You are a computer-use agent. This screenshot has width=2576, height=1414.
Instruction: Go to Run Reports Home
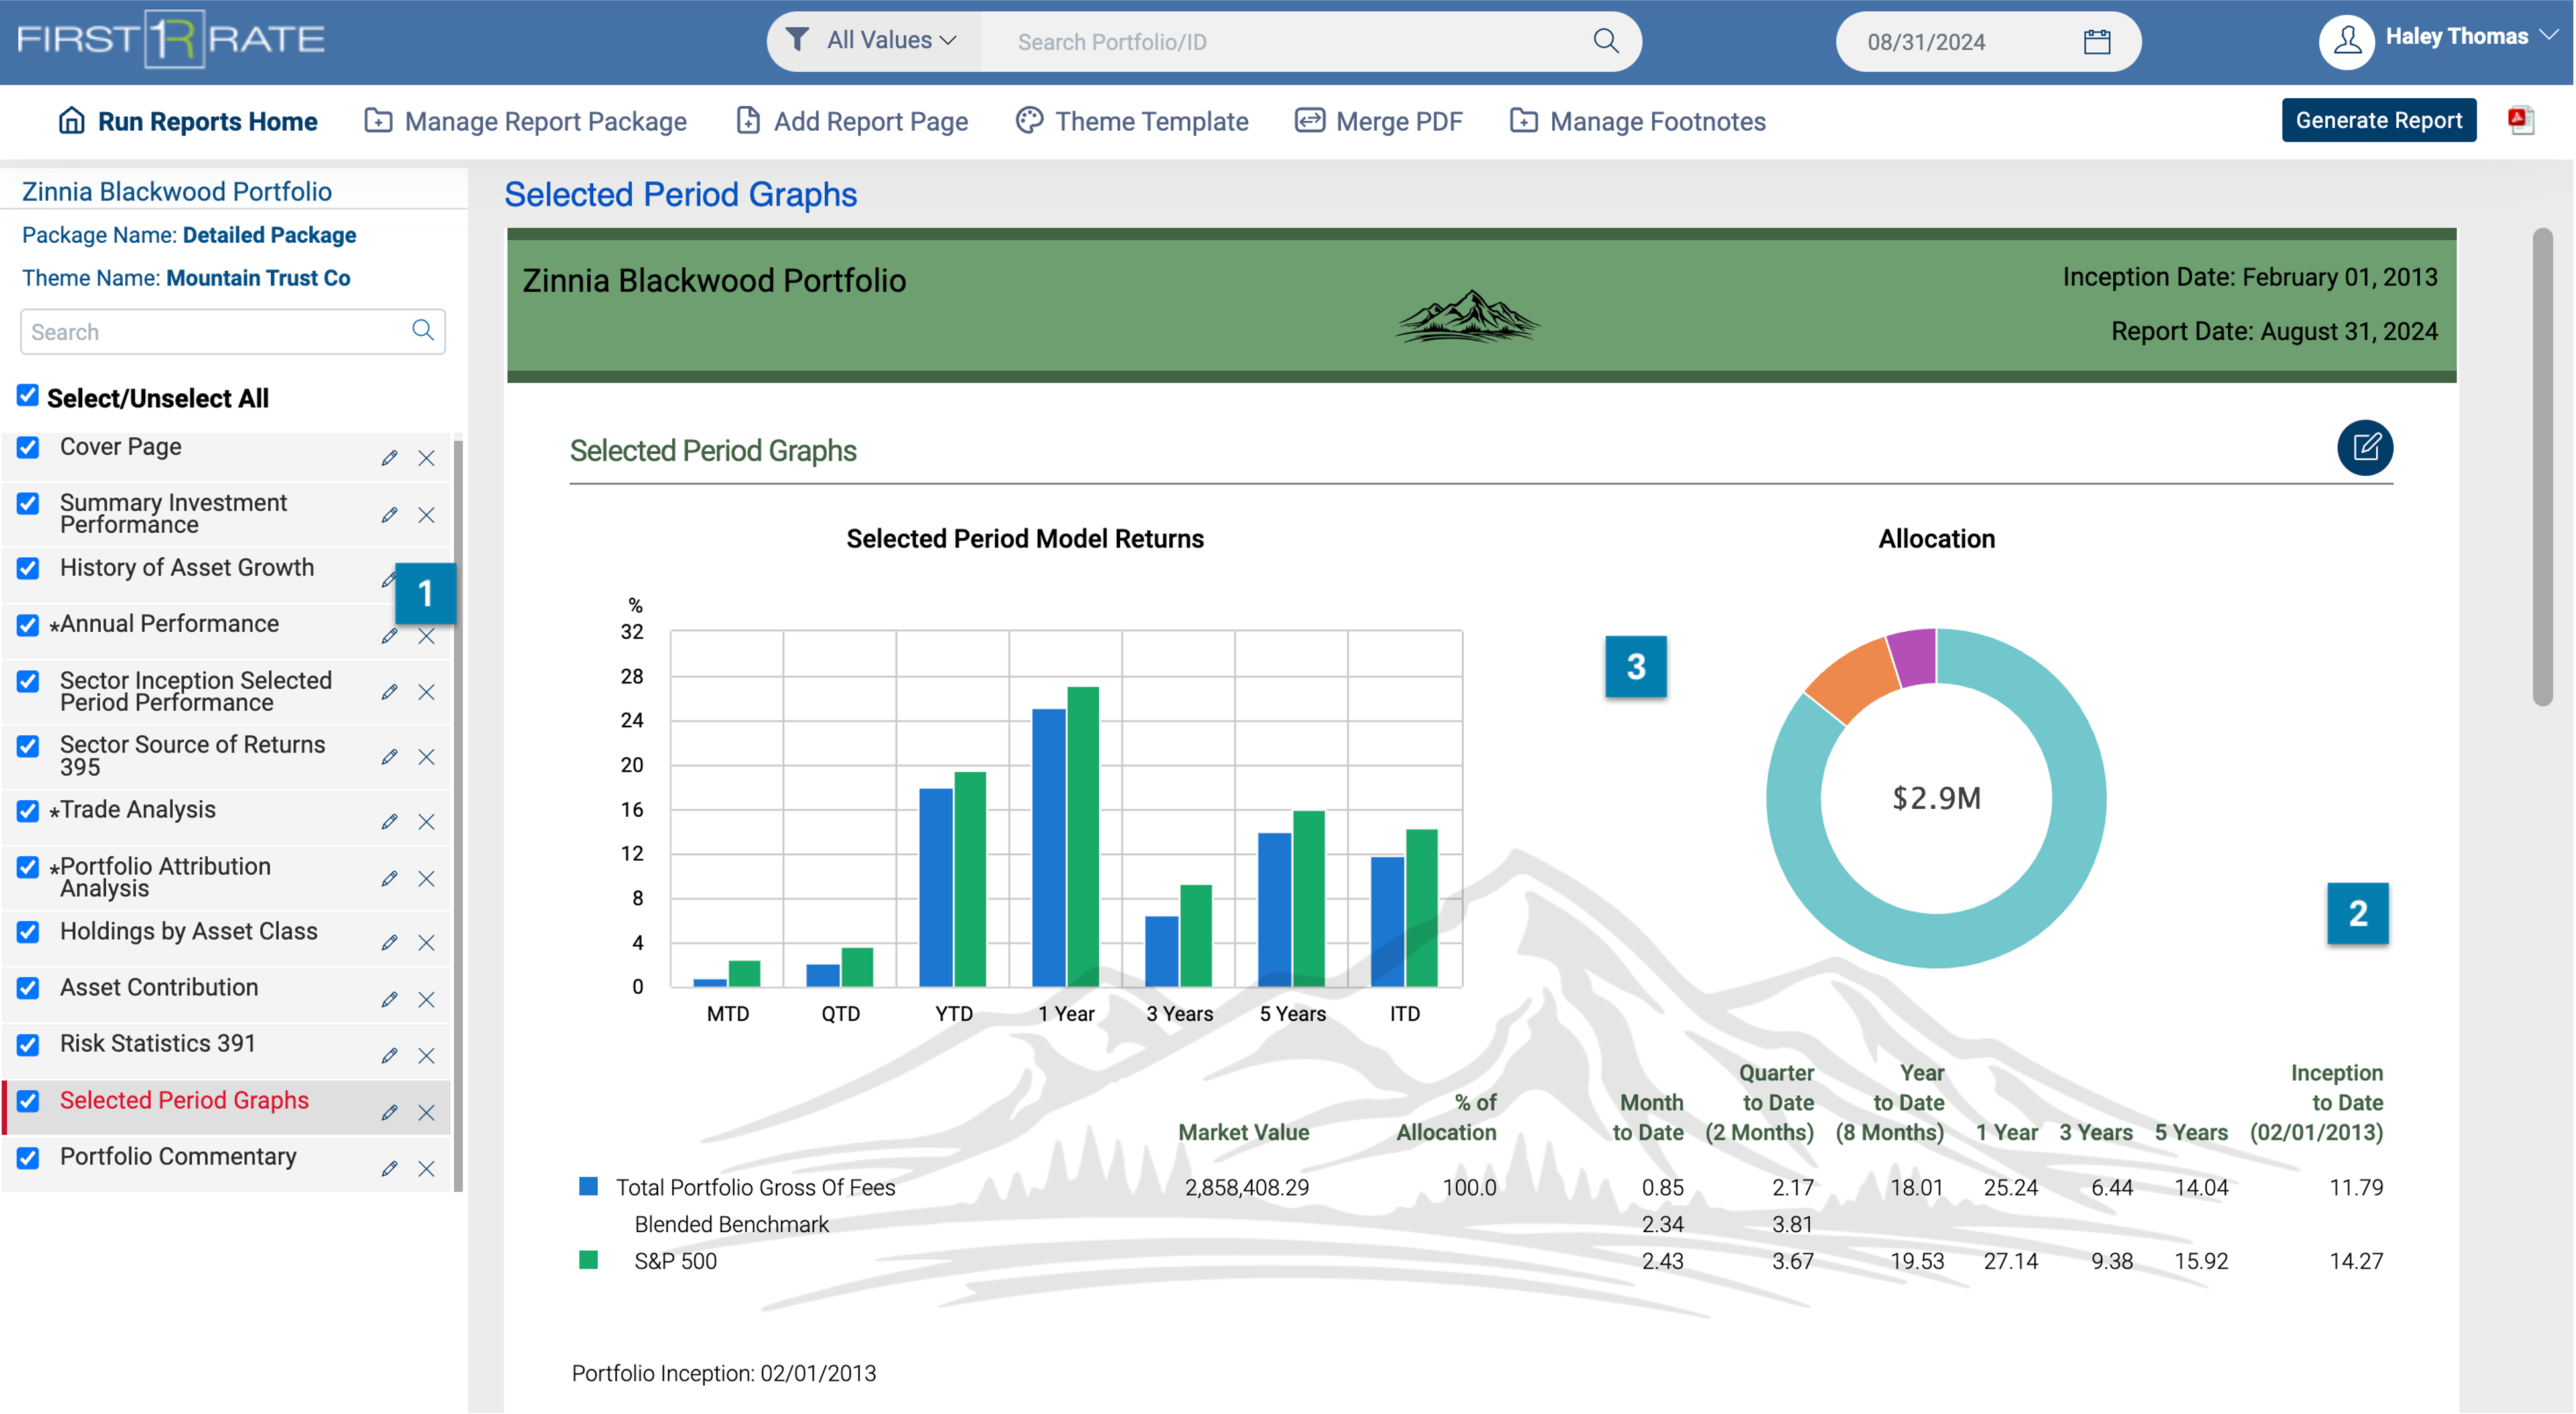188,121
